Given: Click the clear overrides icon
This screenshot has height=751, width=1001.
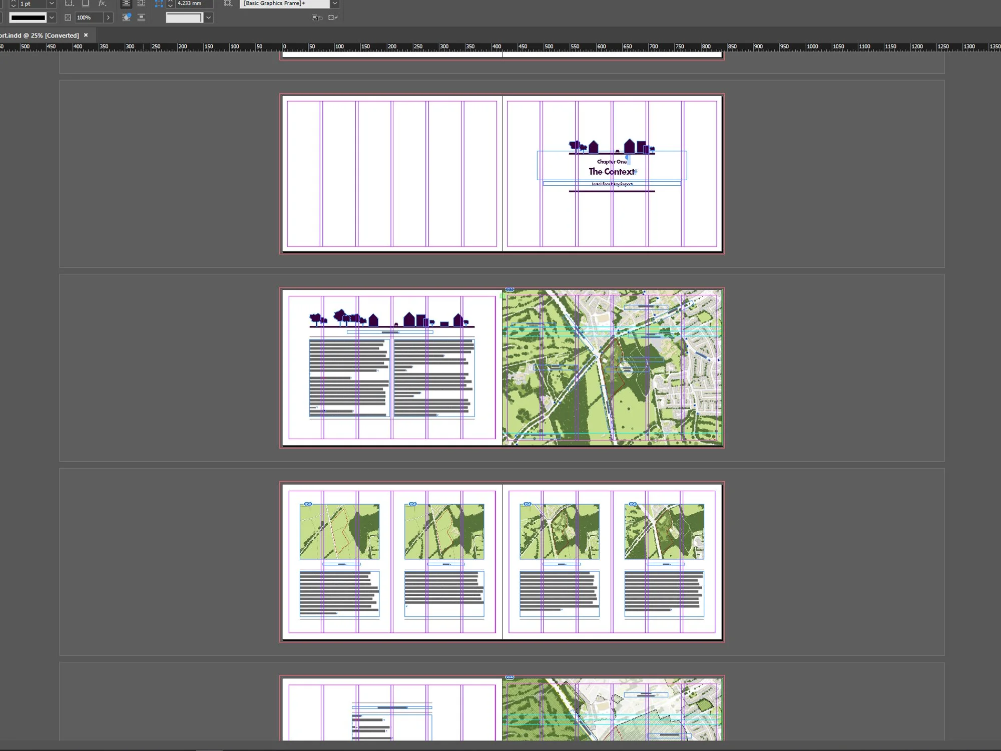Looking at the screenshot, I should coord(317,18).
